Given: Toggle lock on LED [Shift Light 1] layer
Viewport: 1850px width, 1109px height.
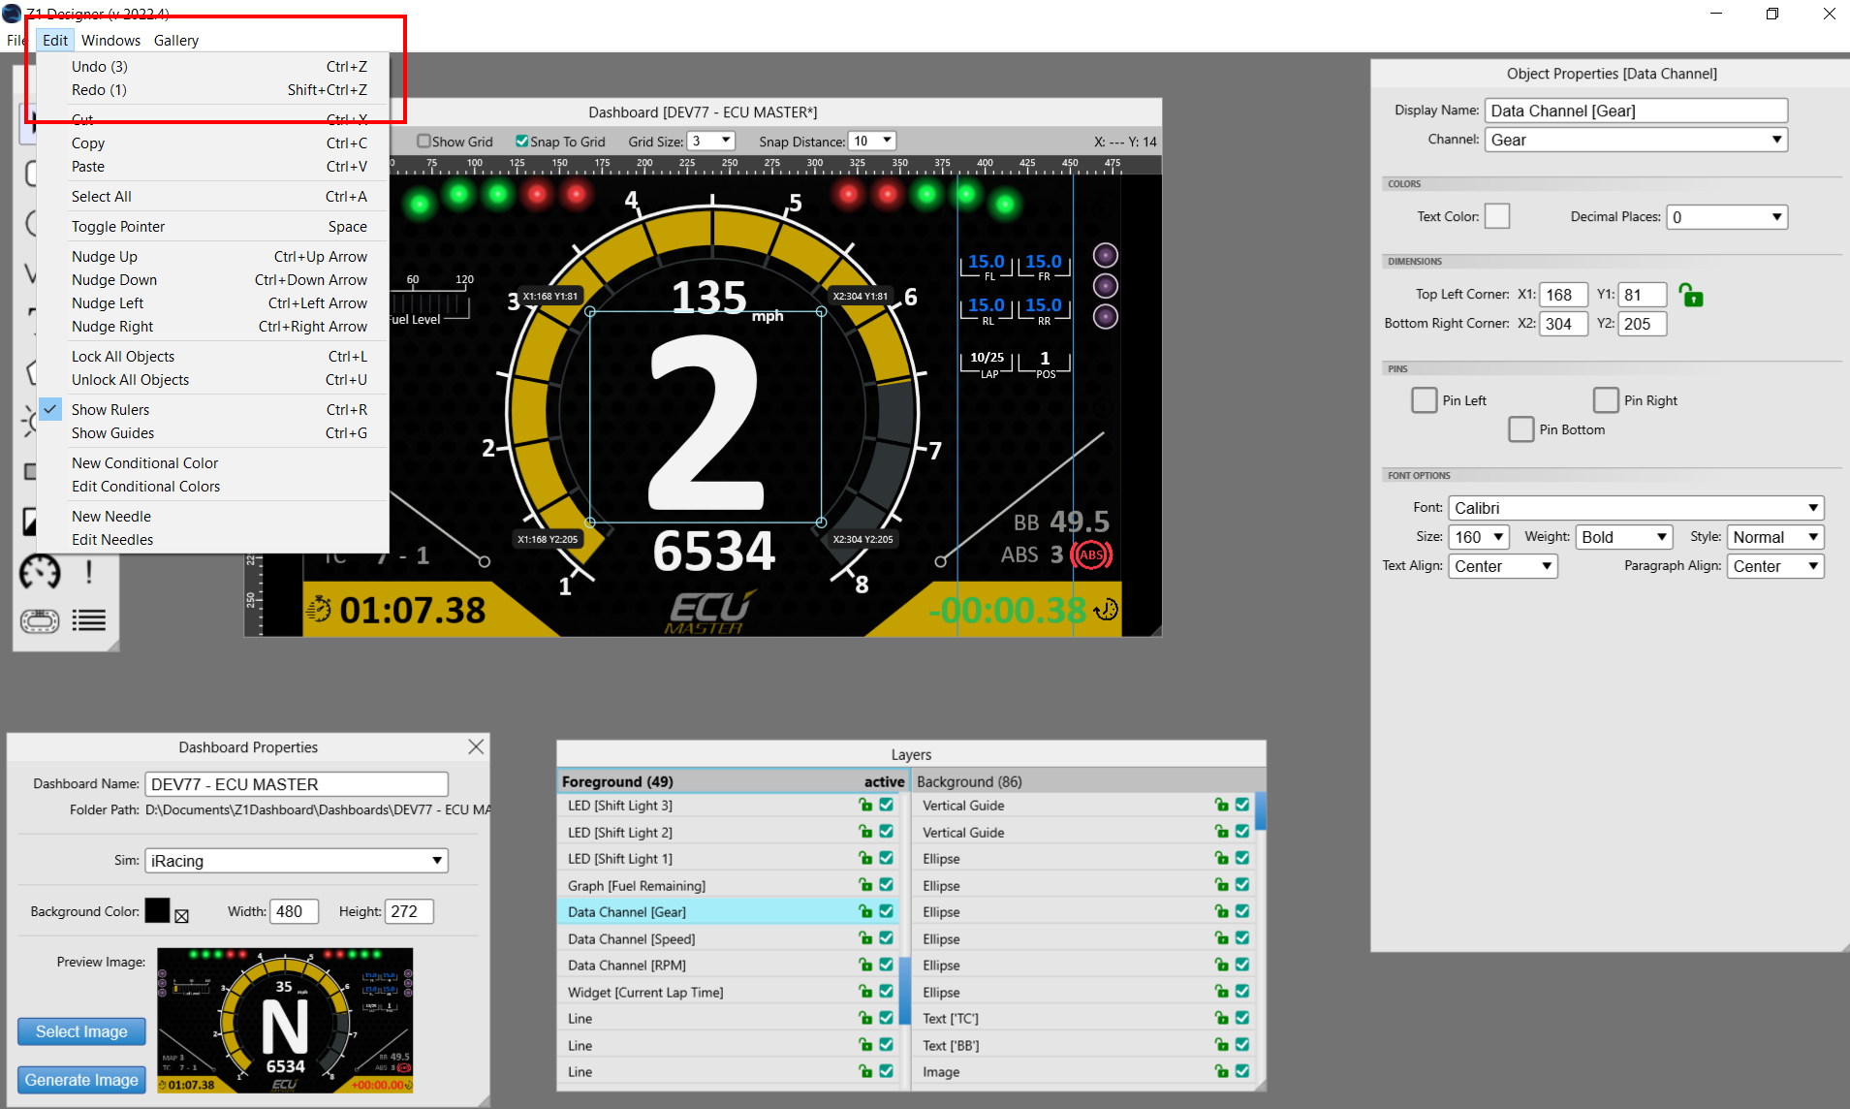Looking at the screenshot, I should 865,858.
